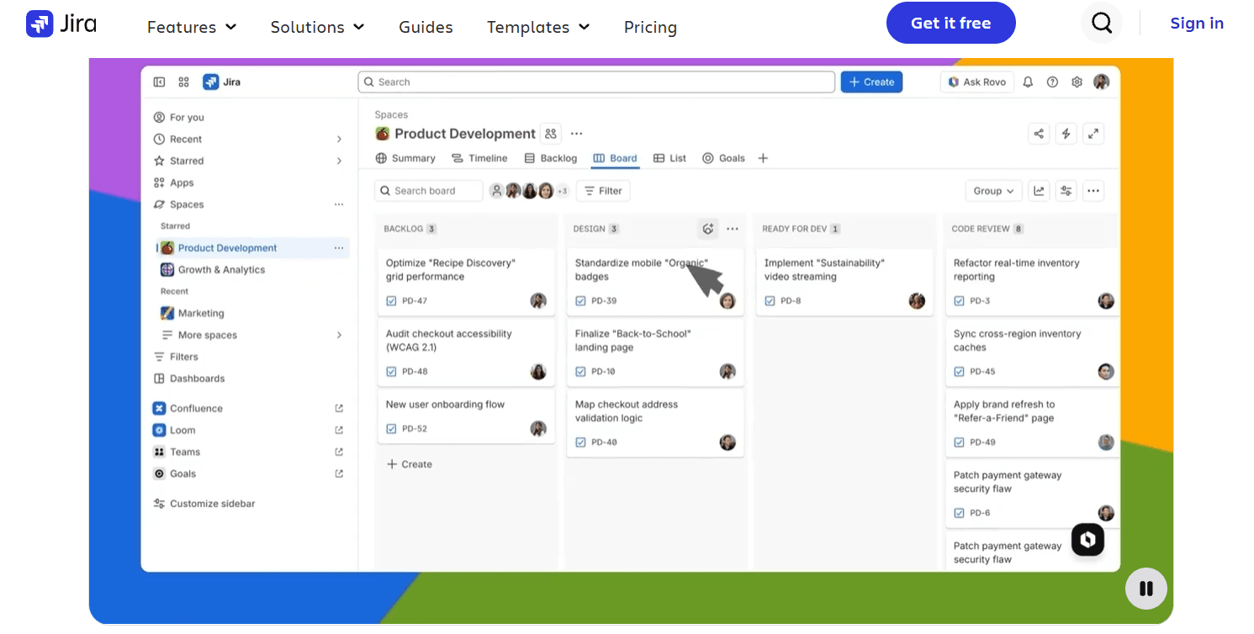Click the help question mark icon
Screen dimensions: 1254x634
(1052, 82)
